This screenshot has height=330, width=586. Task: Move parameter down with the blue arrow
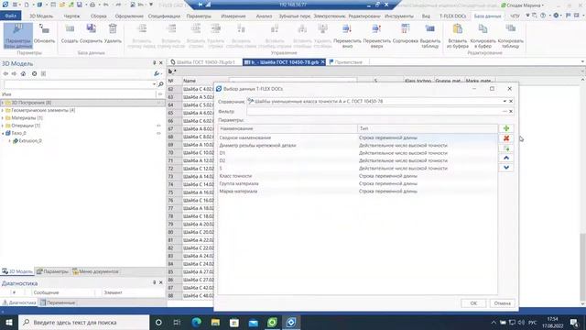[x=506, y=168]
